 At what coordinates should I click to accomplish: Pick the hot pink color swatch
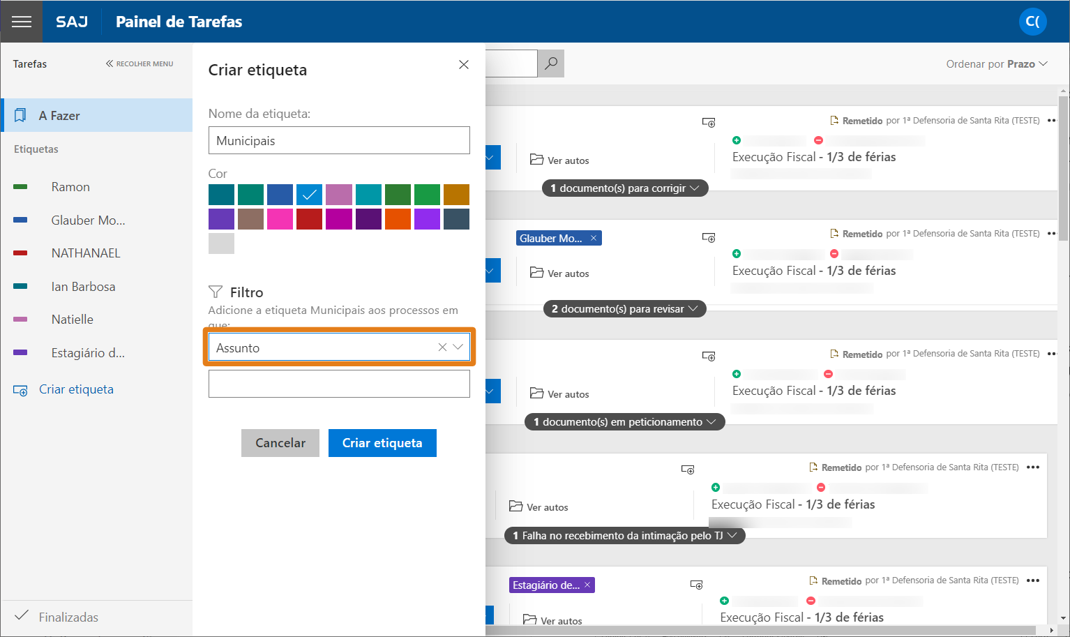[x=280, y=219]
